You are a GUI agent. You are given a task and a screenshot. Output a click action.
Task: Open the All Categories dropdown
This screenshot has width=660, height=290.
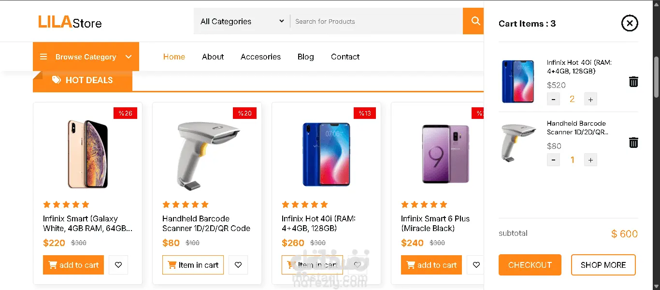pyautogui.click(x=242, y=21)
